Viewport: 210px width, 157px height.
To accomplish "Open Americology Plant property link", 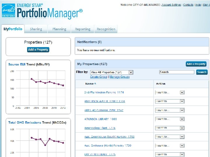I will click(x=100, y=128).
